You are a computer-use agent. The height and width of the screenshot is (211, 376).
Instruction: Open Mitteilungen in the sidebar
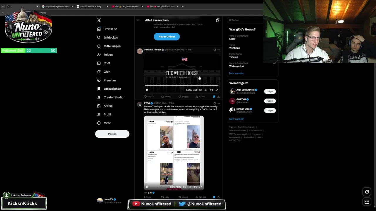click(109, 46)
